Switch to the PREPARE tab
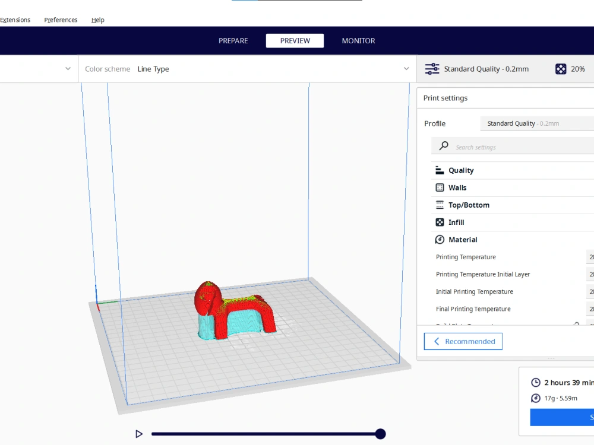 pos(233,40)
